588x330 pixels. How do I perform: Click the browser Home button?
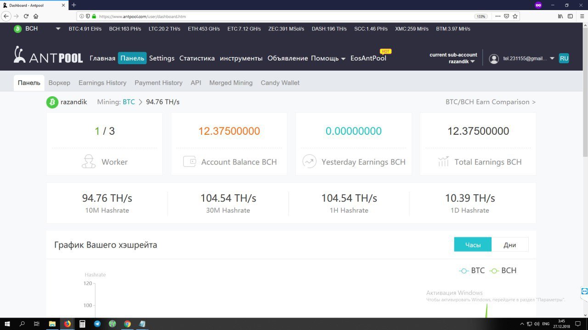click(x=36, y=16)
